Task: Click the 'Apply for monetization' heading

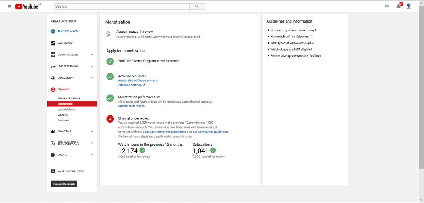Action: click(125, 51)
